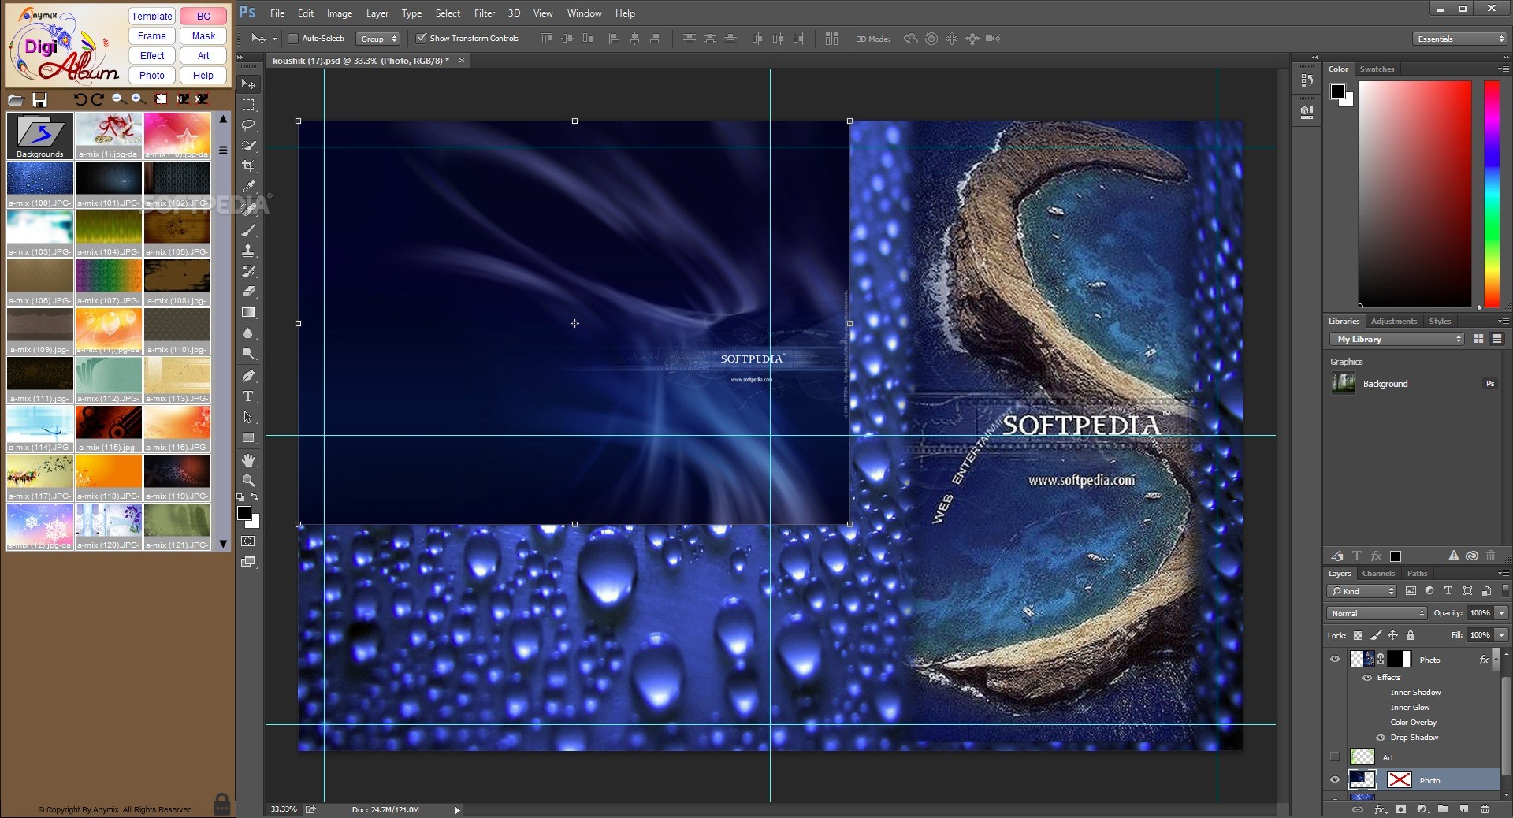Select the Eraser tool
The image size is (1513, 818).
coord(248,292)
